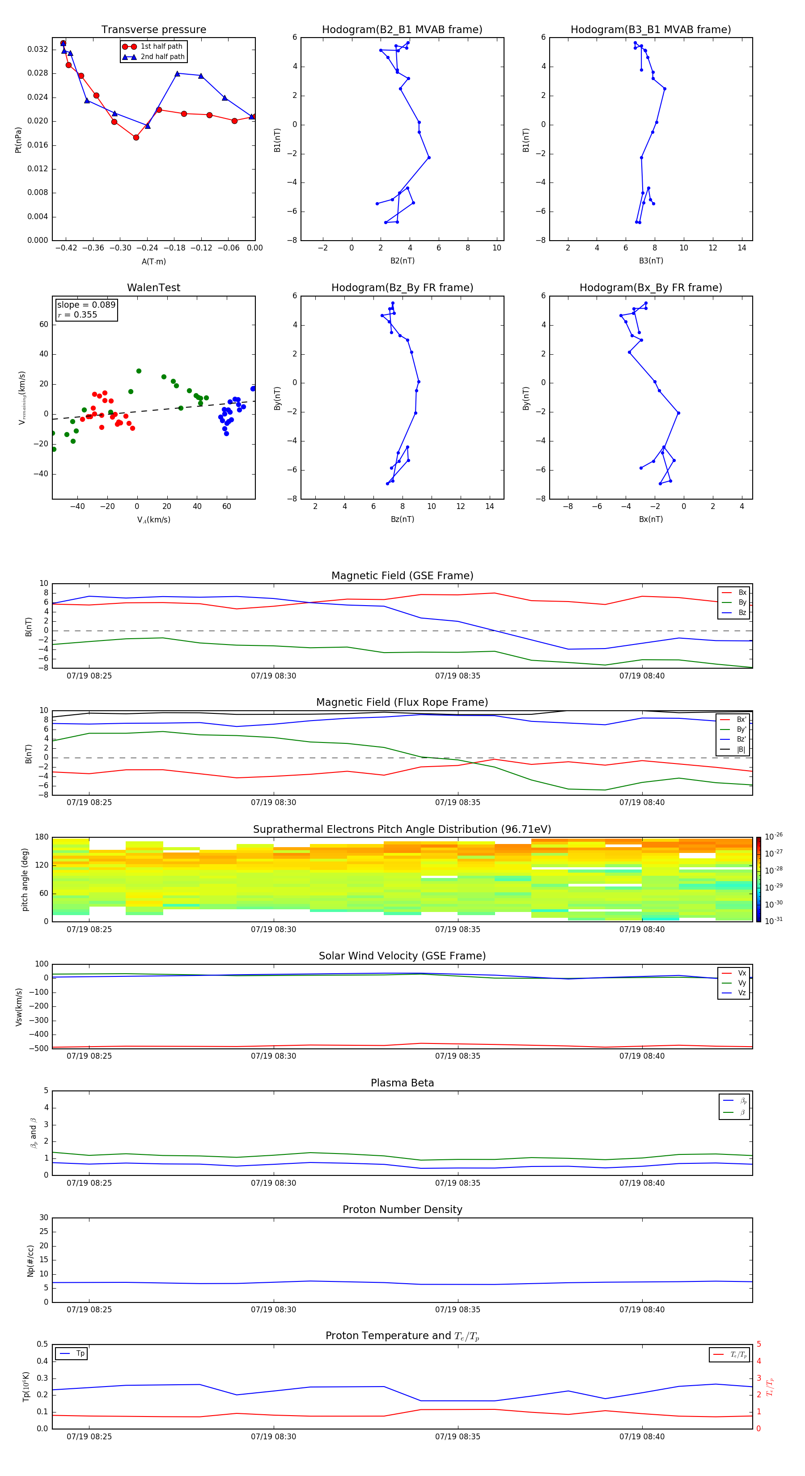This screenshot has height=1476, width=805.
Task: Click the 'Tp' legend entry
Action: click(x=72, y=1353)
